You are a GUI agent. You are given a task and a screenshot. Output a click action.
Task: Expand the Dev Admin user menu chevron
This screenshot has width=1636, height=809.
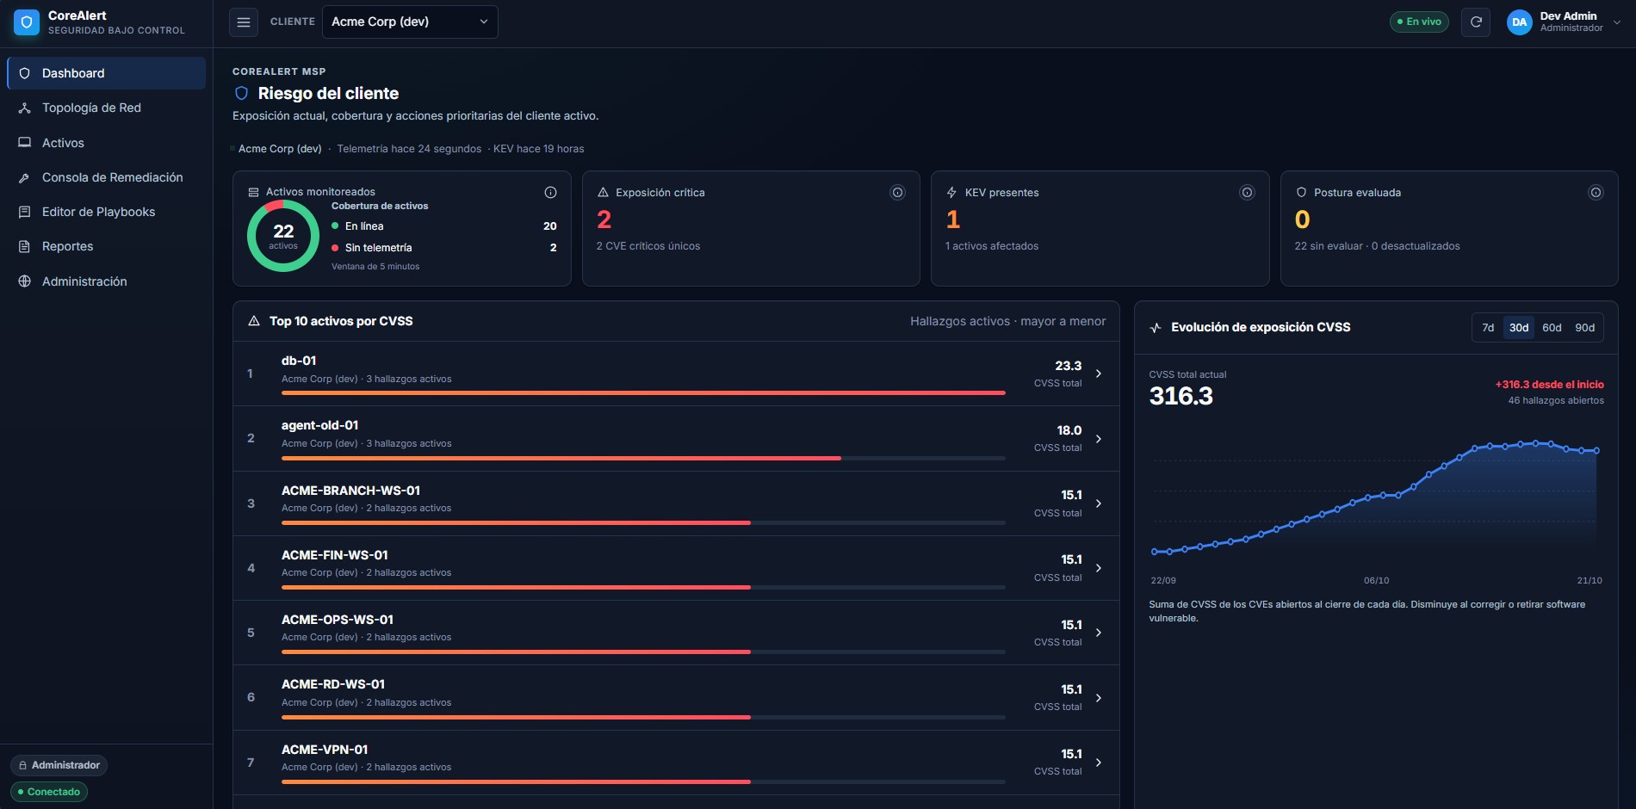(x=1616, y=22)
